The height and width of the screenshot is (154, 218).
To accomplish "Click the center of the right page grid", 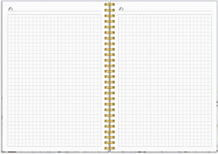I will pyautogui.click(x=165, y=81).
